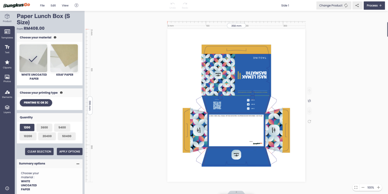Choose quantity 3600
The height and width of the screenshot is (194, 388).
[44, 127]
